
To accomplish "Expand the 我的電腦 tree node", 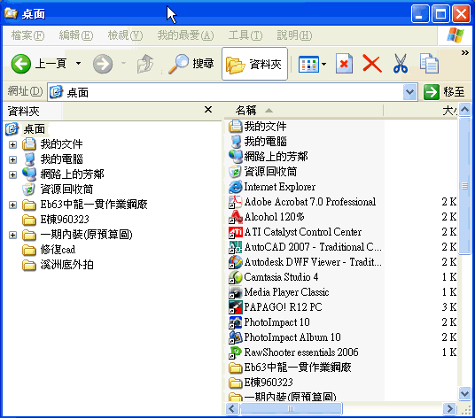I will click(12, 159).
